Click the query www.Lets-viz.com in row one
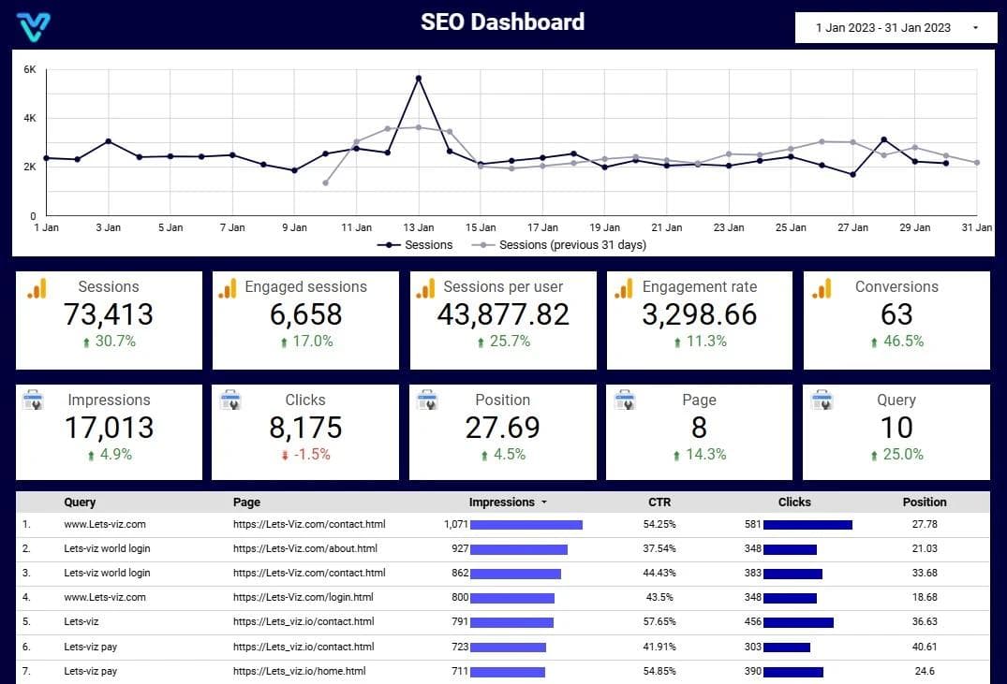The width and height of the screenshot is (1007, 684). click(104, 524)
